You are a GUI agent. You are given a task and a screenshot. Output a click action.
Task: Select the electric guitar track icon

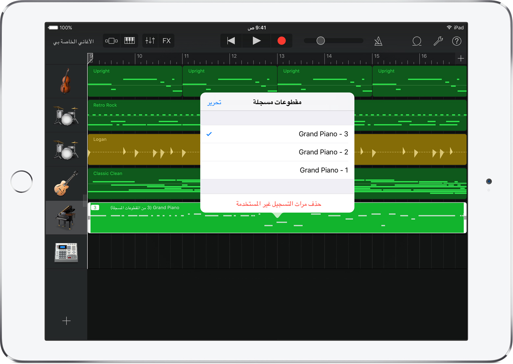tap(66, 184)
